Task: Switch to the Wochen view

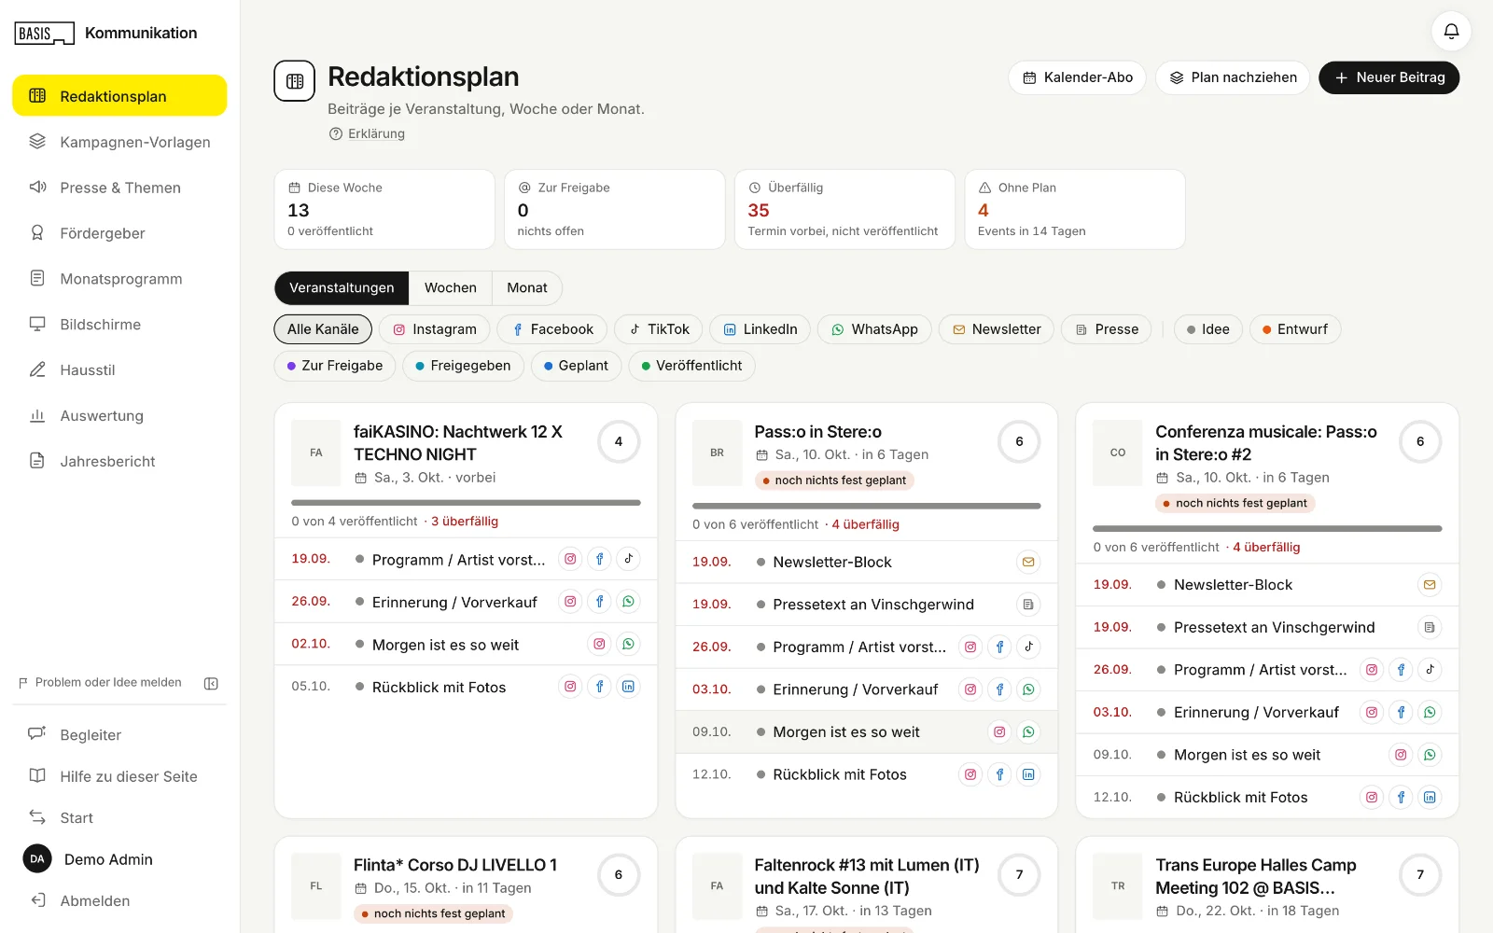Action: pyautogui.click(x=451, y=288)
